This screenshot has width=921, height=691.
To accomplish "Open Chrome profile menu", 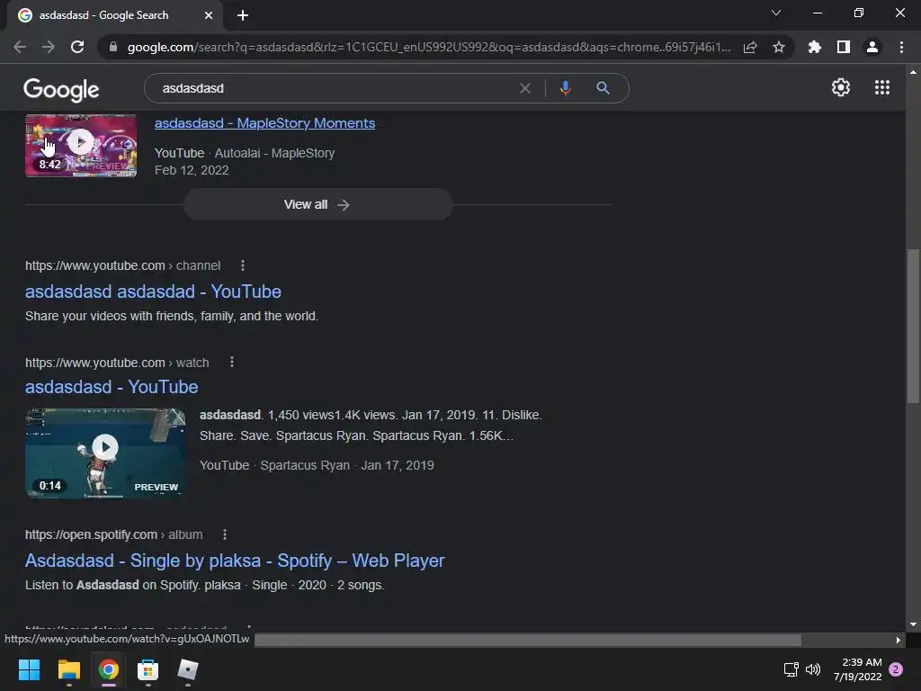I will coord(872,47).
